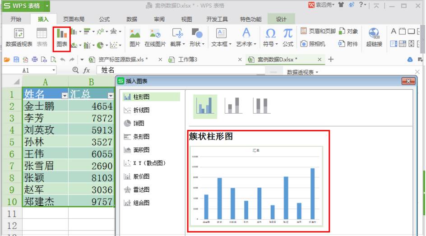Screen dimensions: 426x236
Task: Open the 截屏 screenshot tool
Action: click(177, 37)
